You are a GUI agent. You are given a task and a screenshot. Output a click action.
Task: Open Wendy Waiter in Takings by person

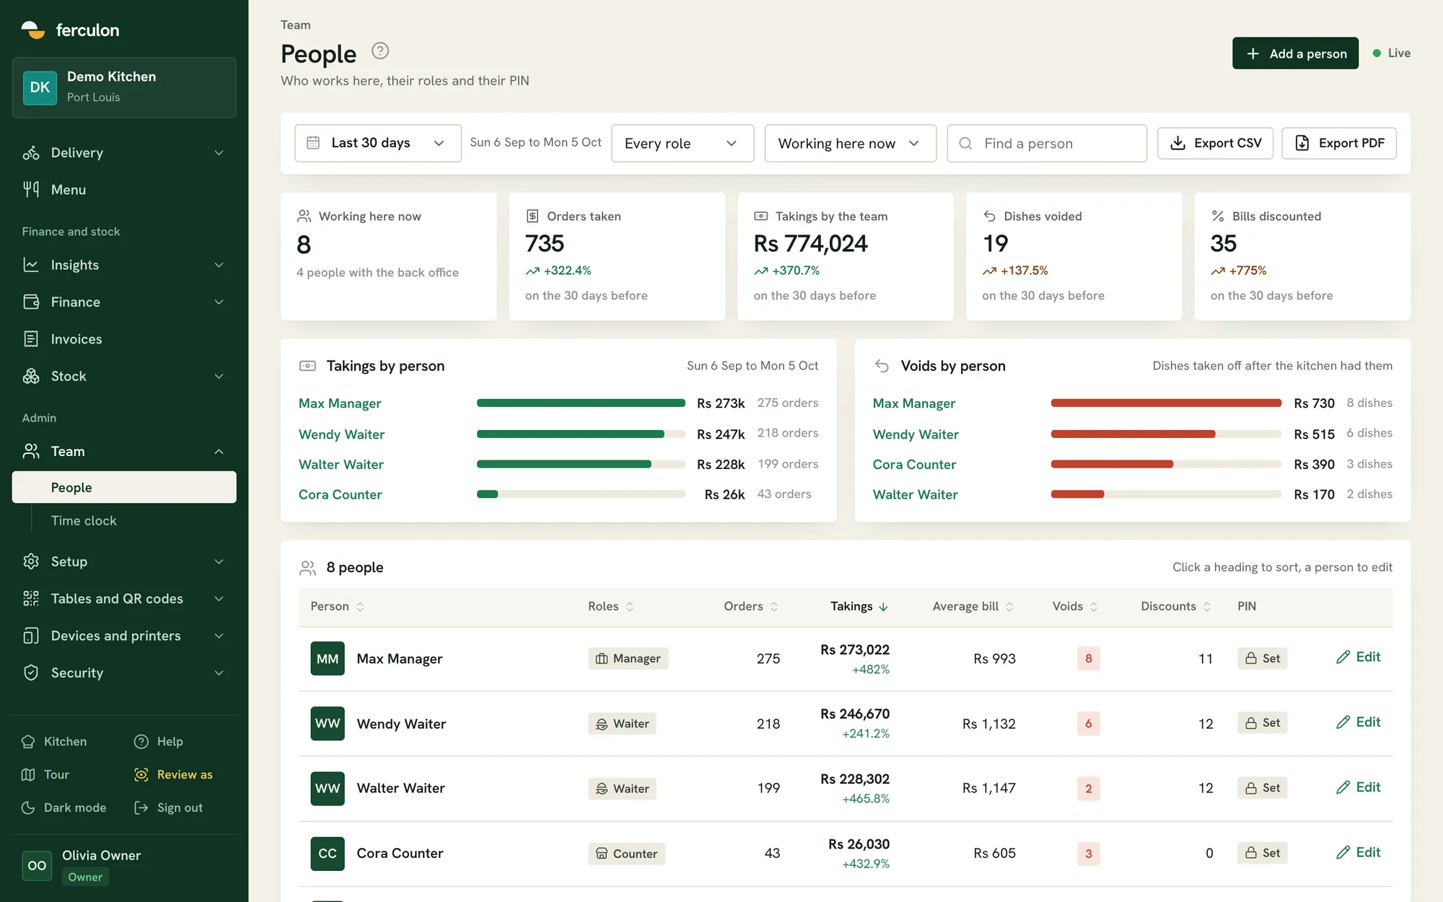341,434
